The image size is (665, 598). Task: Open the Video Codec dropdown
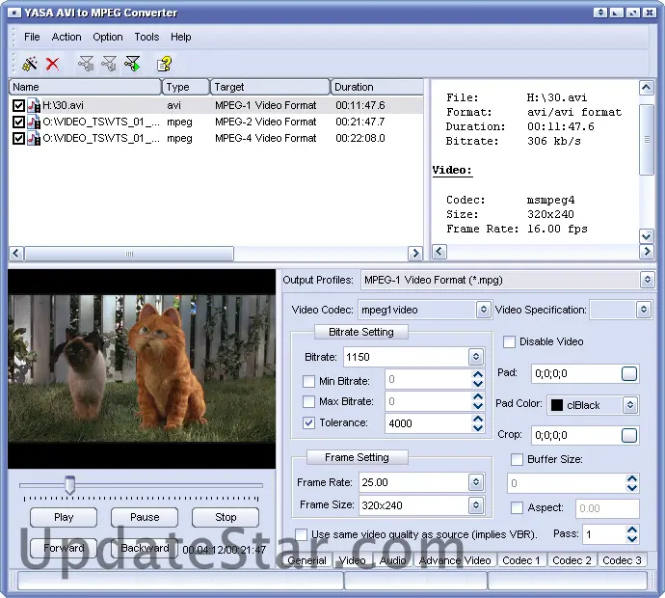pyautogui.click(x=483, y=310)
